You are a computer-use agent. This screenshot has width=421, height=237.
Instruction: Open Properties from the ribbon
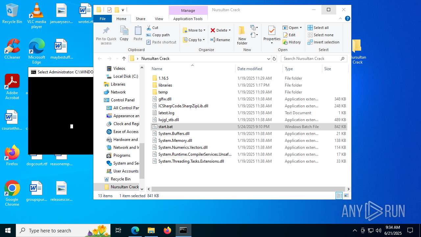coord(272,35)
